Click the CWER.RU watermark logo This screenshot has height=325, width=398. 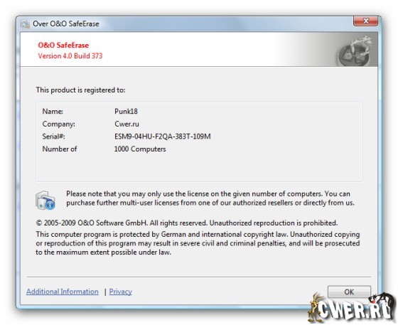point(352,308)
